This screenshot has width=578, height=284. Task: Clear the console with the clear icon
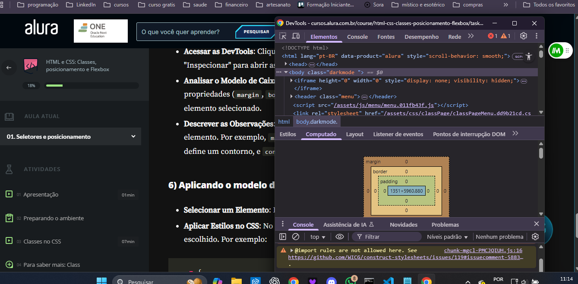point(296,237)
